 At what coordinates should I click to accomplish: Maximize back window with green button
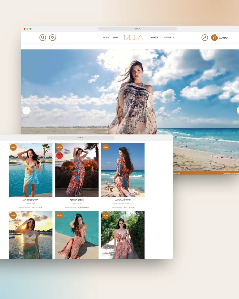click(x=31, y=29)
